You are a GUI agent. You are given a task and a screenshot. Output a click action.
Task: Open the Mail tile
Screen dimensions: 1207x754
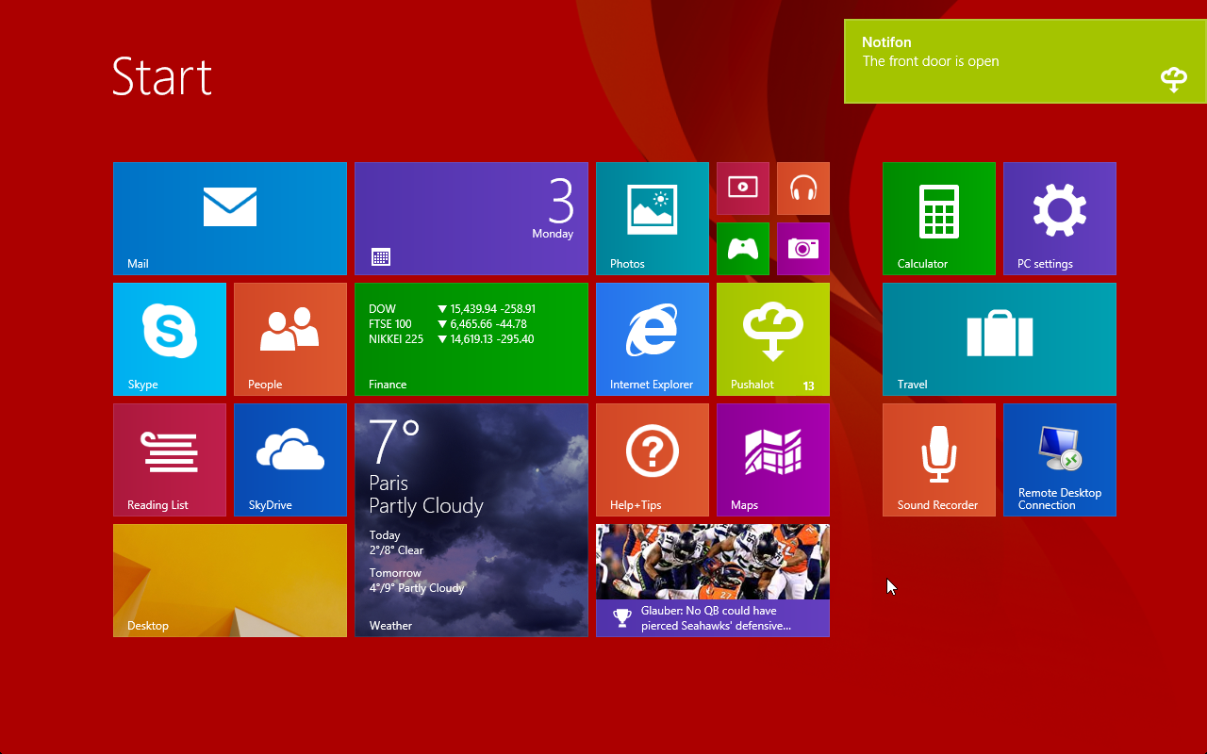point(229,218)
